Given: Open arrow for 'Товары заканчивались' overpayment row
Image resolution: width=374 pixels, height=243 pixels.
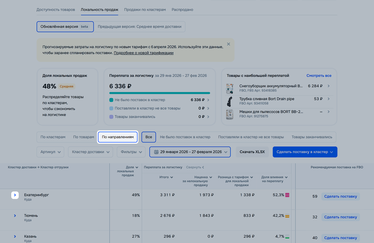Looking at the screenshot, I should tap(208, 117).
